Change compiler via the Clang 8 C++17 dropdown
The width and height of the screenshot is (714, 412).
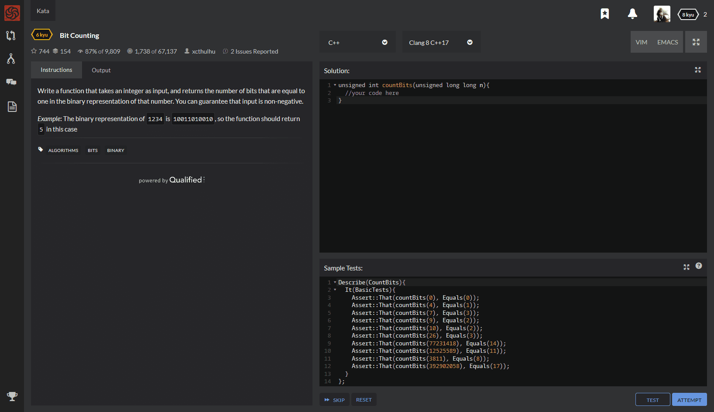tap(441, 42)
